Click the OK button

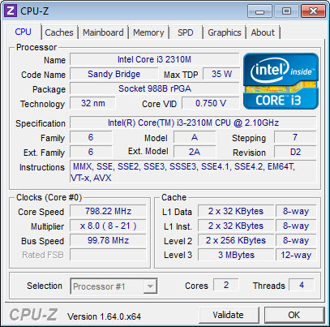tap(294, 315)
